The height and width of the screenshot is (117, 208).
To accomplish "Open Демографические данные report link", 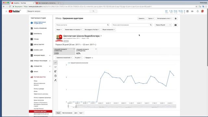I will pos(41,114).
